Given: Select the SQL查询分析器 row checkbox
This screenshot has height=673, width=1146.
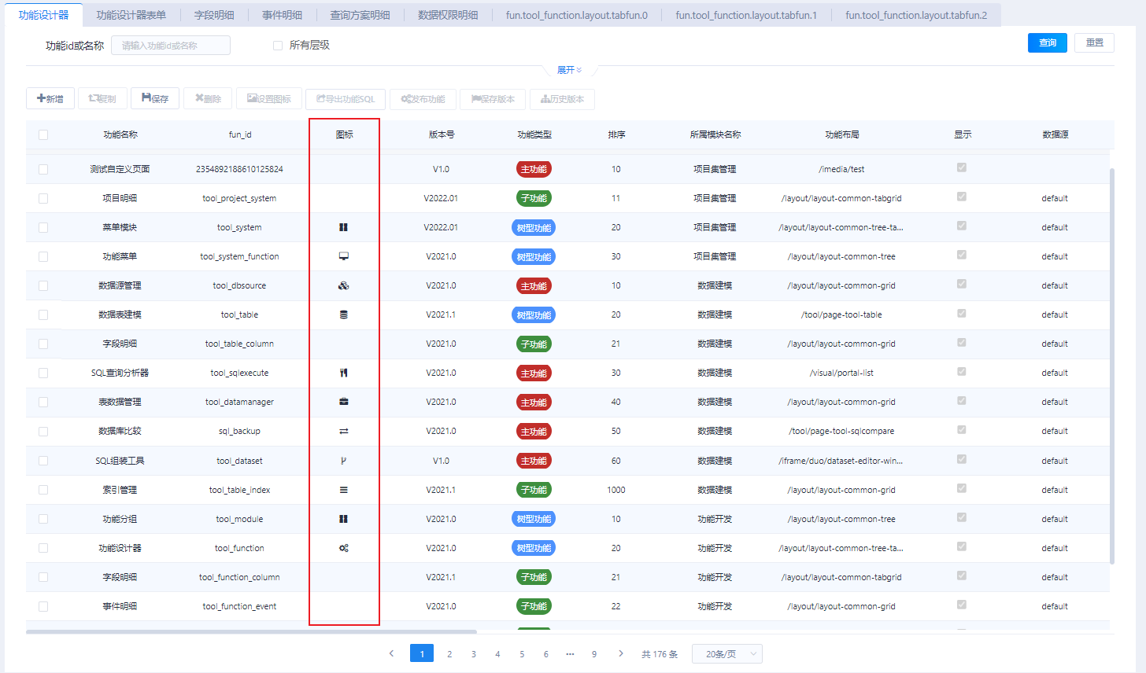Looking at the screenshot, I should (x=43, y=373).
